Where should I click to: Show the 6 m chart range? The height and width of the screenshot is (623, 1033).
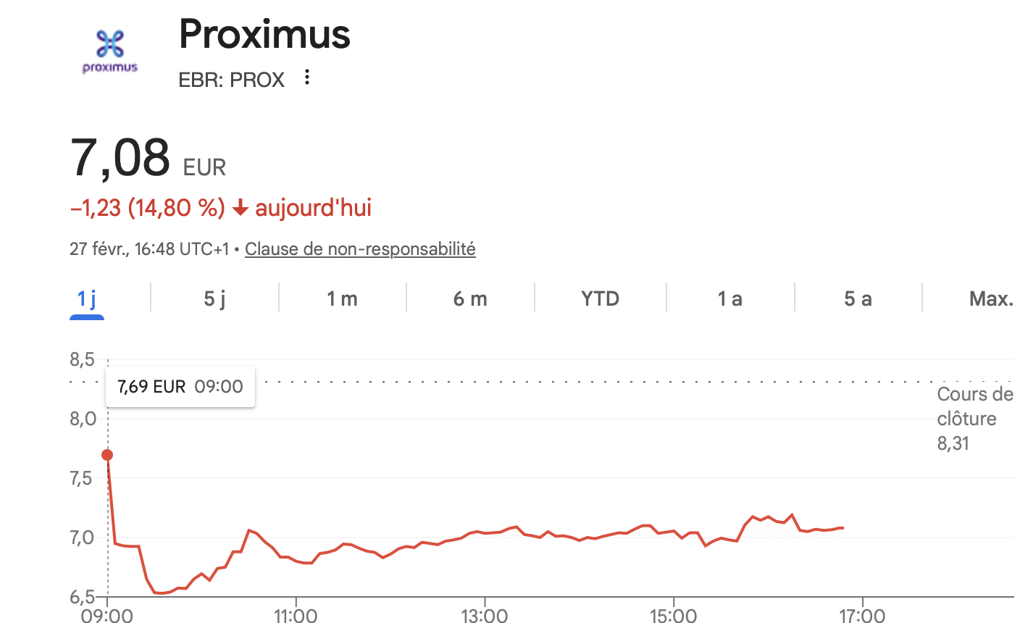pyautogui.click(x=470, y=298)
